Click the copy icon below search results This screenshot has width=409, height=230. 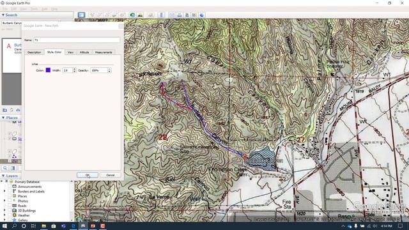pos(12,110)
